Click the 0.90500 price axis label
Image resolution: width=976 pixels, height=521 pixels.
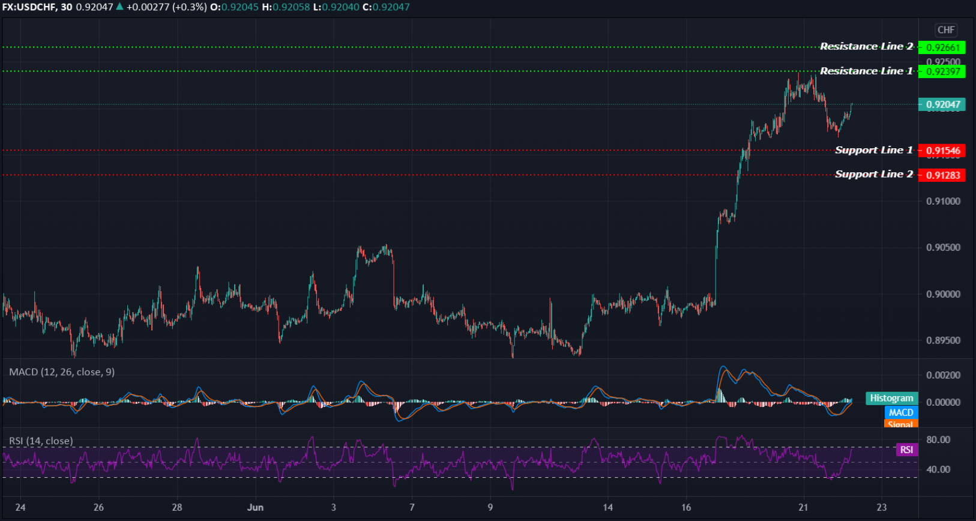[x=943, y=247]
